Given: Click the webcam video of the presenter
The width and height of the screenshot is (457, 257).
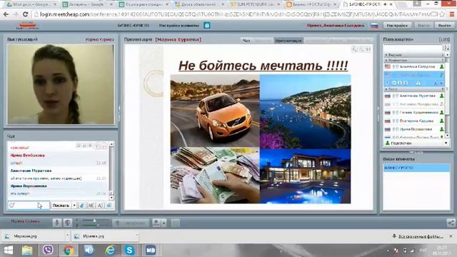Looking at the screenshot, I should pyautogui.click(x=61, y=84).
